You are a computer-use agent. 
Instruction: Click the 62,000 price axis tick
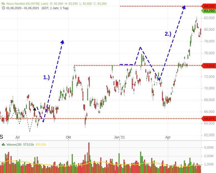coord(209,135)
